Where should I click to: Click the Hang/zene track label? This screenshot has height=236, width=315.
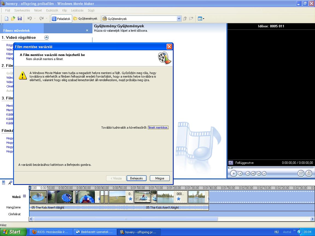click(x=13, y=207)
